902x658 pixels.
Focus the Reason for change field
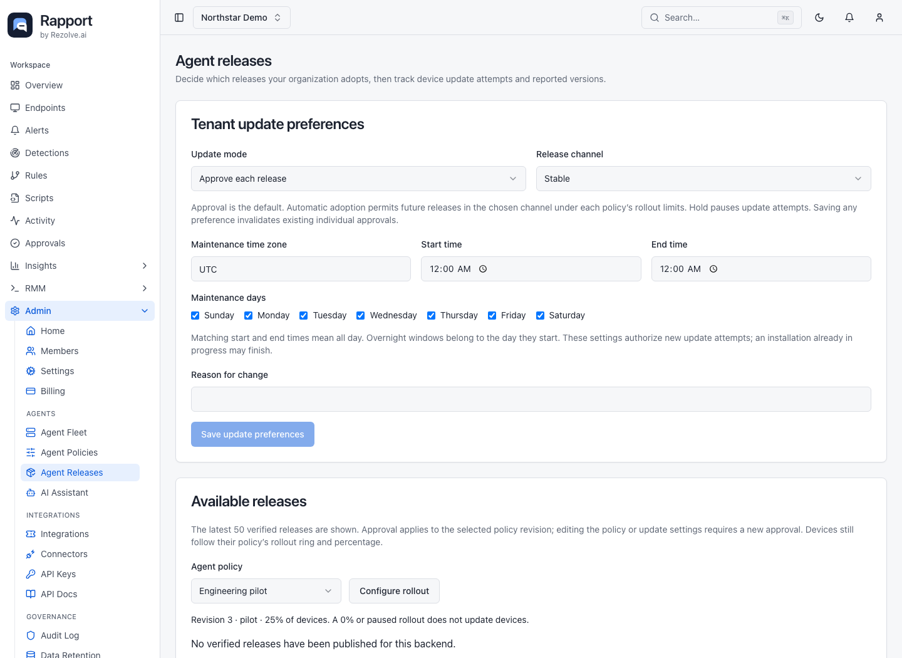(x=531, y=399)
